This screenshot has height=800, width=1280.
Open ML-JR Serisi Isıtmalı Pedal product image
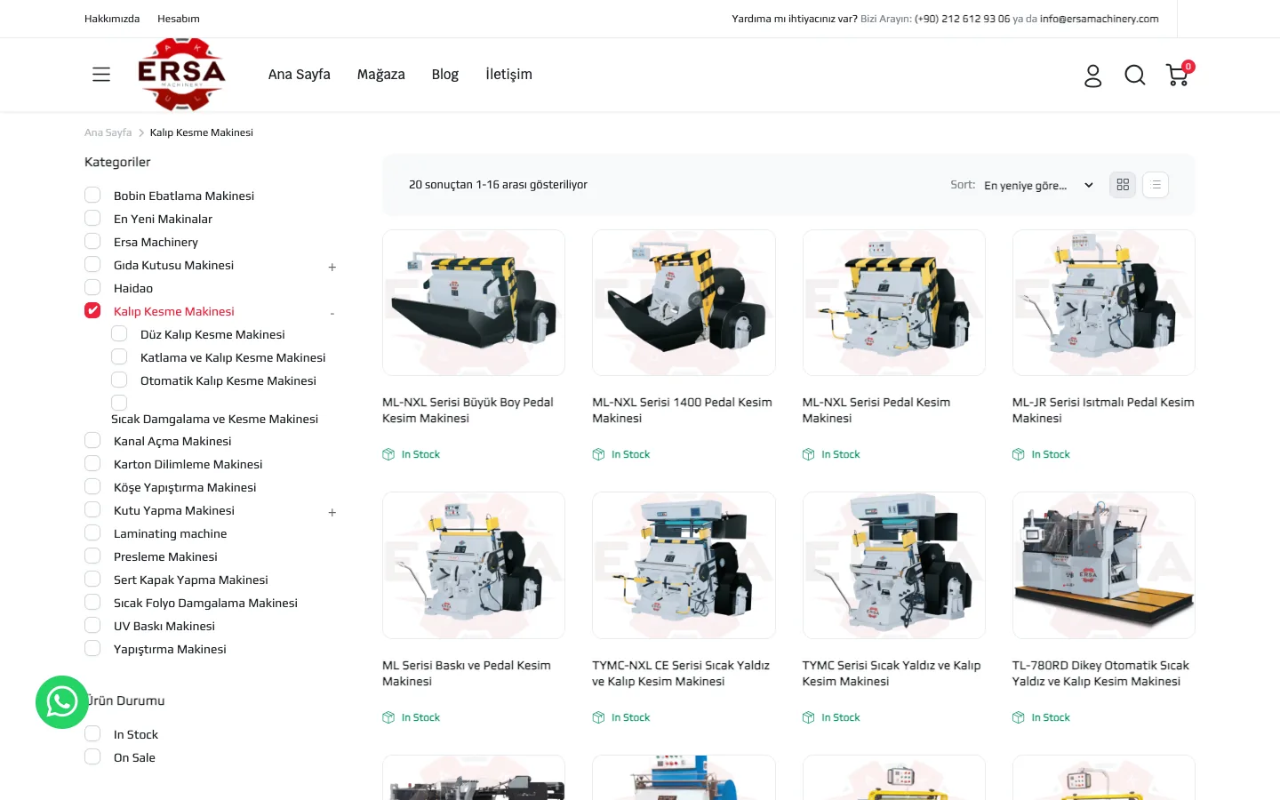pyautogui.click(x=1104, y=302)
